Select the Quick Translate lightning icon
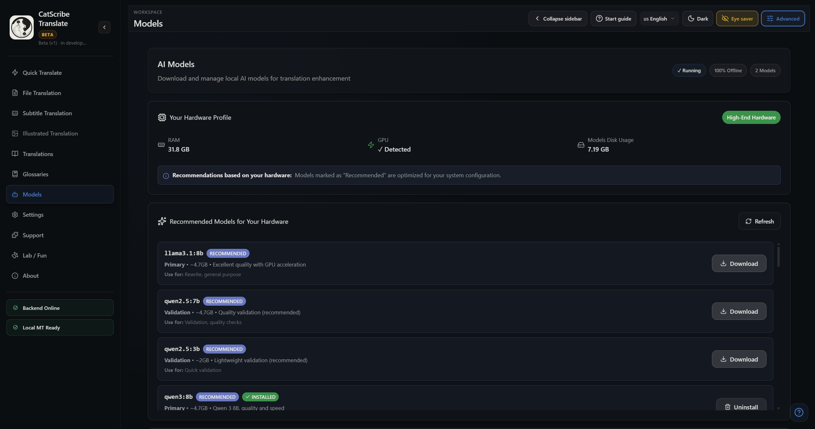Viewport: 815px width, 429px height. (15, 73)
